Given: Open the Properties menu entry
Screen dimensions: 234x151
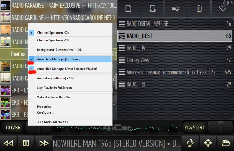Looking at the screenshot, I should point(44,107).
